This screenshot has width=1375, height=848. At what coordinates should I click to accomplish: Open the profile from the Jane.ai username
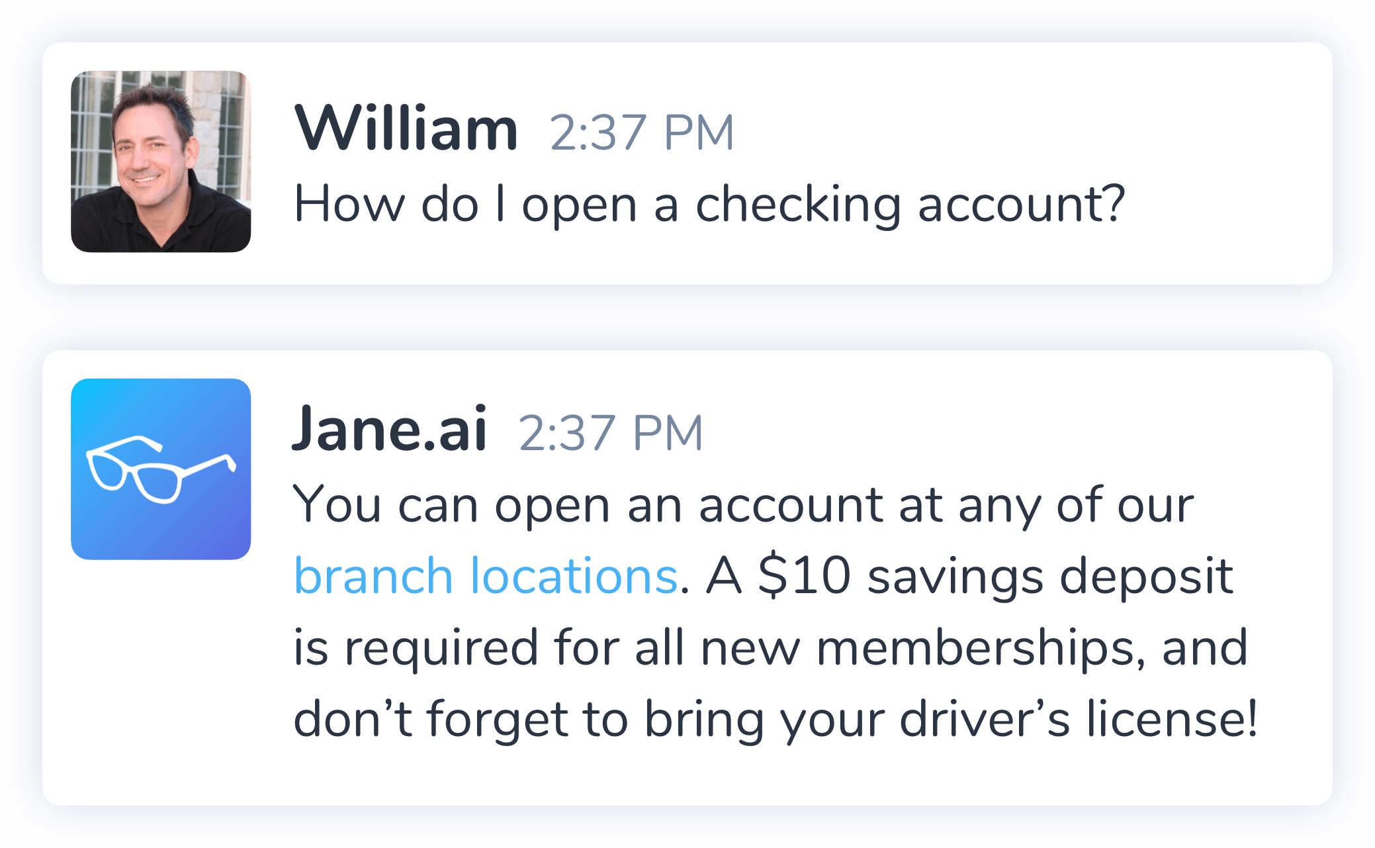[390, 430]
